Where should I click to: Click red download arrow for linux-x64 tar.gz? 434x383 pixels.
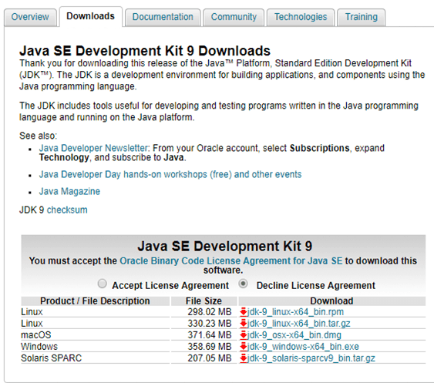pos(244,324)
